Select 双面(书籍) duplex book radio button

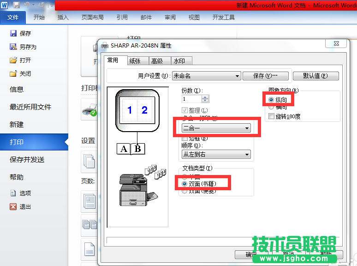(x=185, y=183)
